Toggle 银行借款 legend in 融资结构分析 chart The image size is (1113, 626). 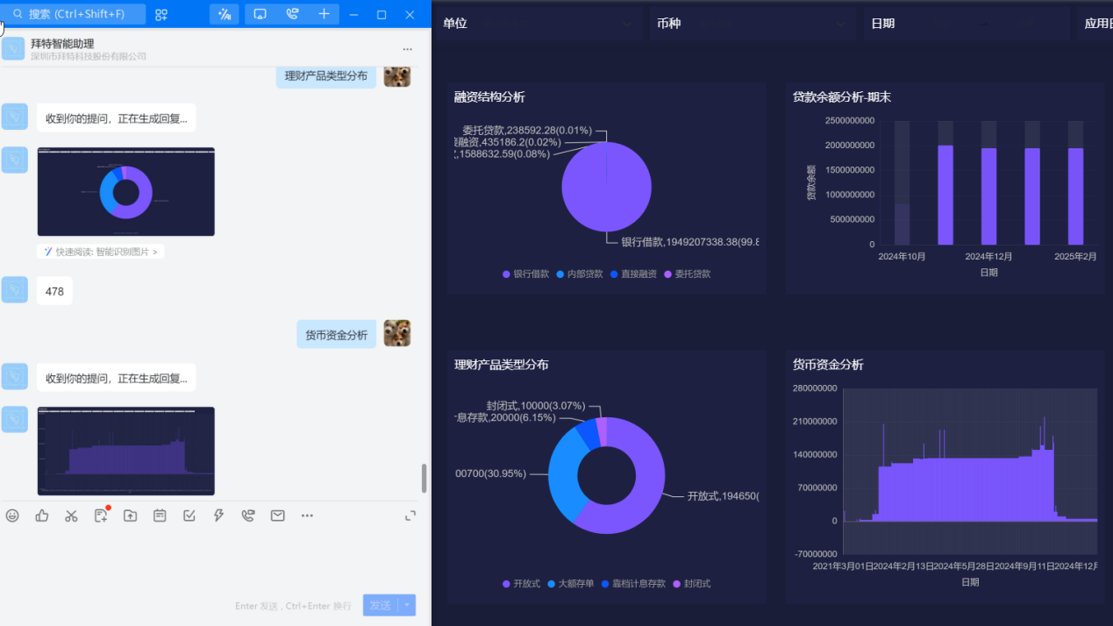coord(526,274)
